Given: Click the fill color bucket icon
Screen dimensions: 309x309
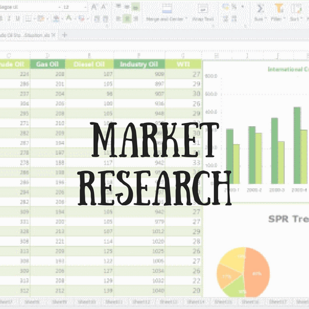Looking at the screenshot, I should (x=56, y=19).
